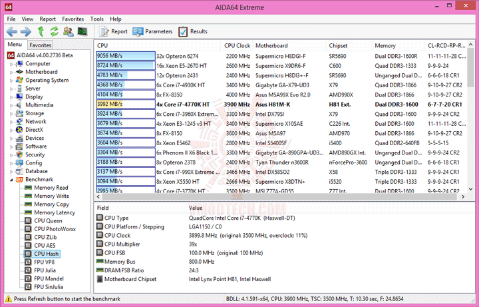Expand the Motherboard tree node arrow
The image size is (479, 307).
(11, 73)
